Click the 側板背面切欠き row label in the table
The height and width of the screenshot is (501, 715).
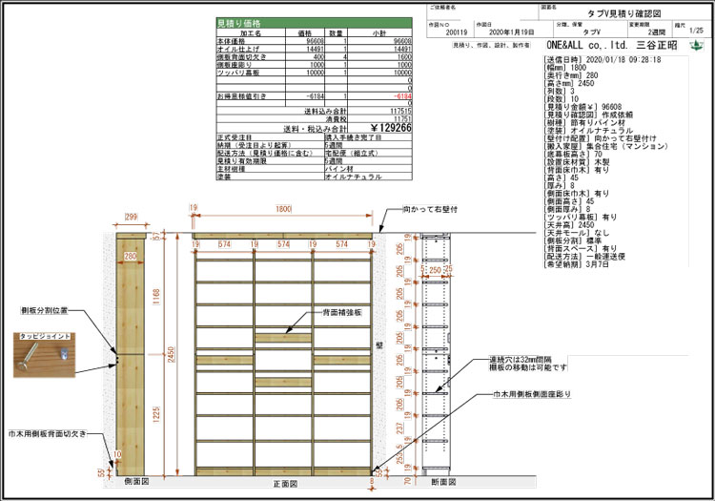click(x=242, y=57)
